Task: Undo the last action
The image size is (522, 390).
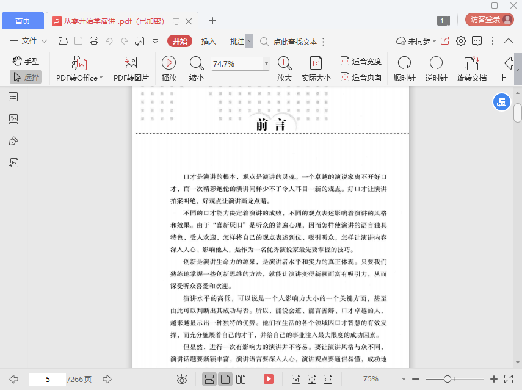Action: click(109, 41)
